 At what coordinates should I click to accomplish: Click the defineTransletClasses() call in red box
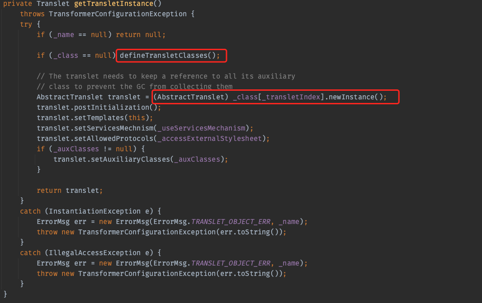pos(170,56)
